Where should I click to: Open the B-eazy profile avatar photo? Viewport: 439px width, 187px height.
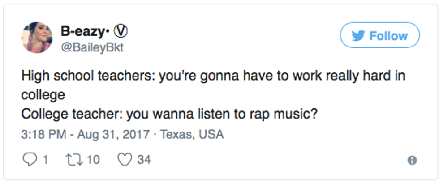point(37,37)
